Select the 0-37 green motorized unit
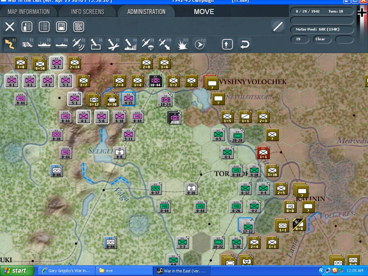 pyautogui.click(x=155, y=189)
